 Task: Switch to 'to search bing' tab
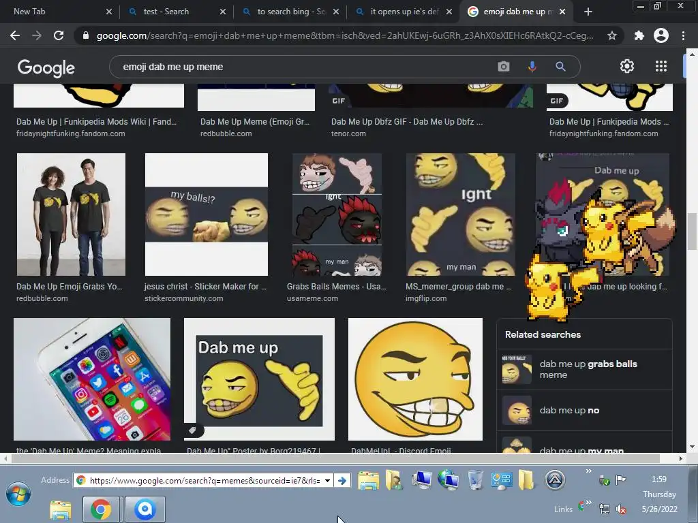tap(290, 12)
